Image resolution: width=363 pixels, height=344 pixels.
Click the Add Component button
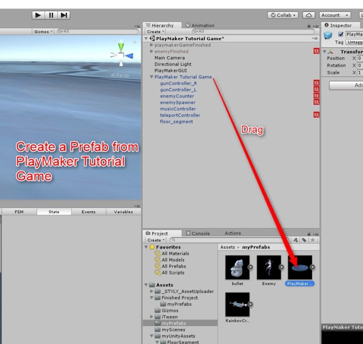(x=346, y=86)
